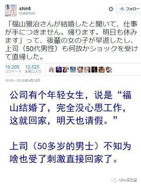Open the gear settings icon
141x186 pixels.
[x=111, y=9]
